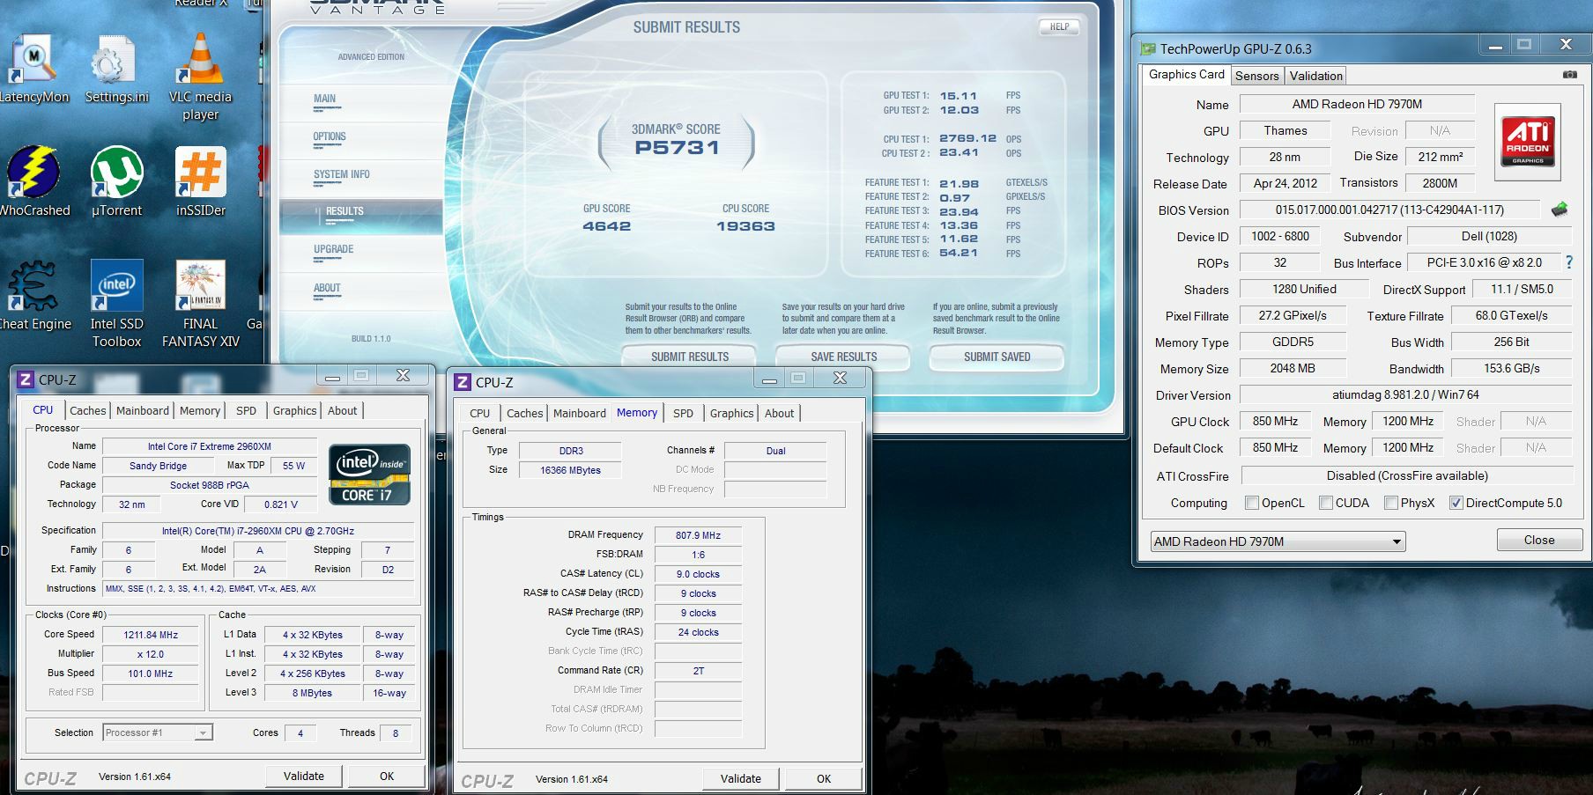Click OK in the left CPU-Z window
1593x795 pixels.
click(387, 776)
